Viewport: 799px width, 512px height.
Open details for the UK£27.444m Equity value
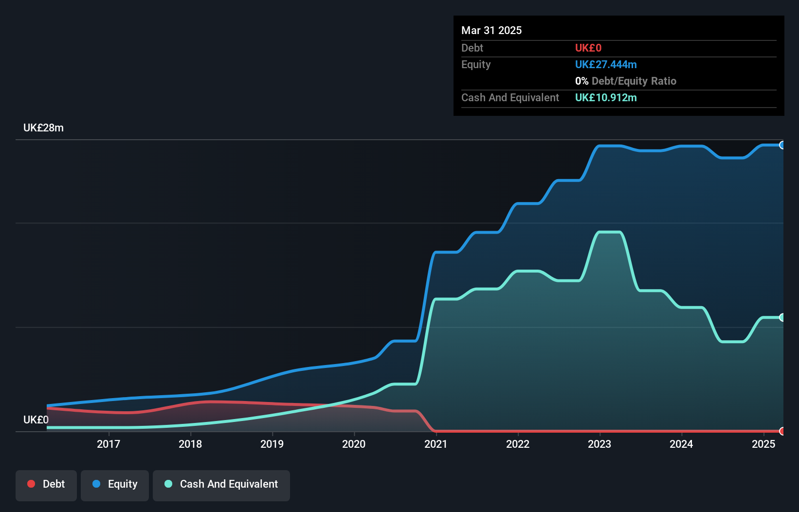(606, 64)
